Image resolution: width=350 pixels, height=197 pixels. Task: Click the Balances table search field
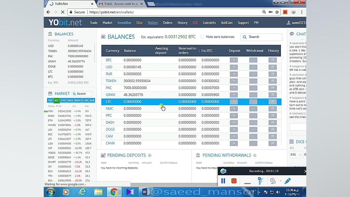point(261,37)
